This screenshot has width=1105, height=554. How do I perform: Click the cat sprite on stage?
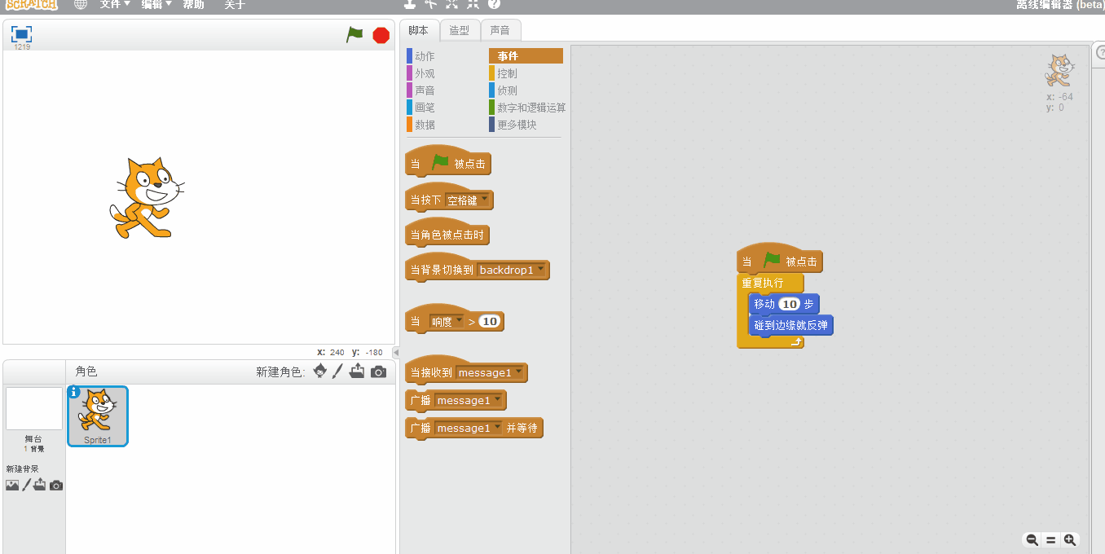click(x=147, y=198)
